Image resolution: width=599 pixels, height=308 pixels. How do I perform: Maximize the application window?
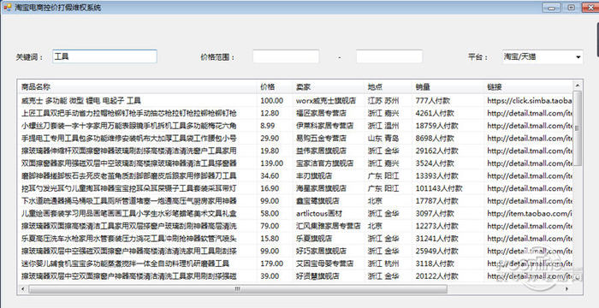coord(571,7)
